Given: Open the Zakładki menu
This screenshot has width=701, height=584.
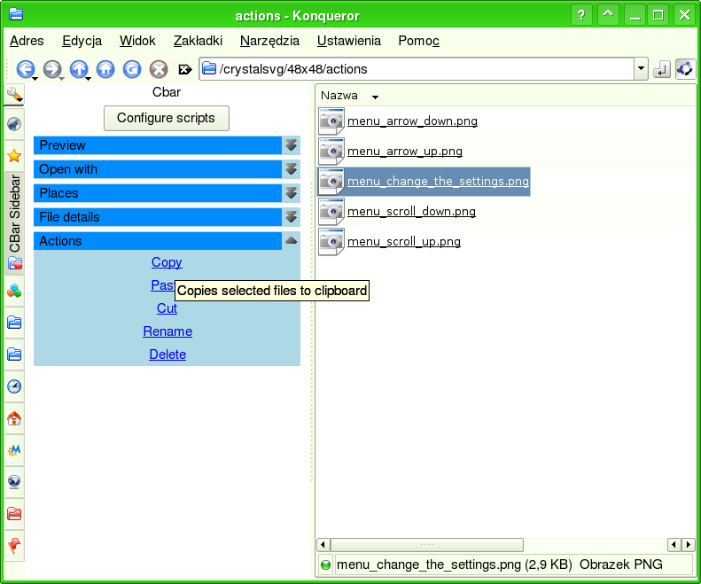Looking at the screenshot, I should pyautogui.click(x=198, y=41).
